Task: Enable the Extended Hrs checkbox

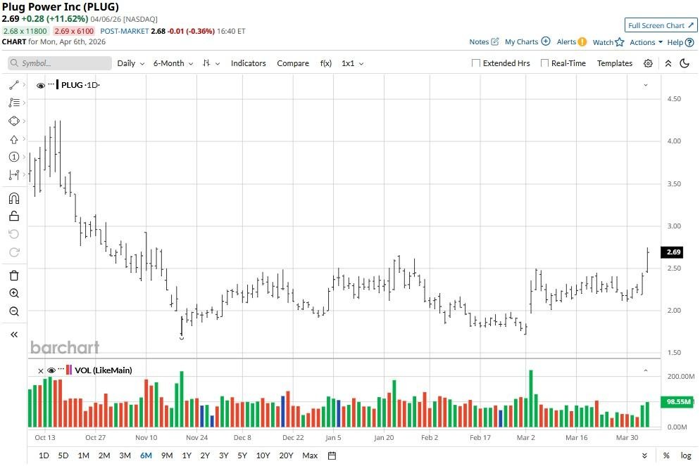Action: tap(476, 63)
